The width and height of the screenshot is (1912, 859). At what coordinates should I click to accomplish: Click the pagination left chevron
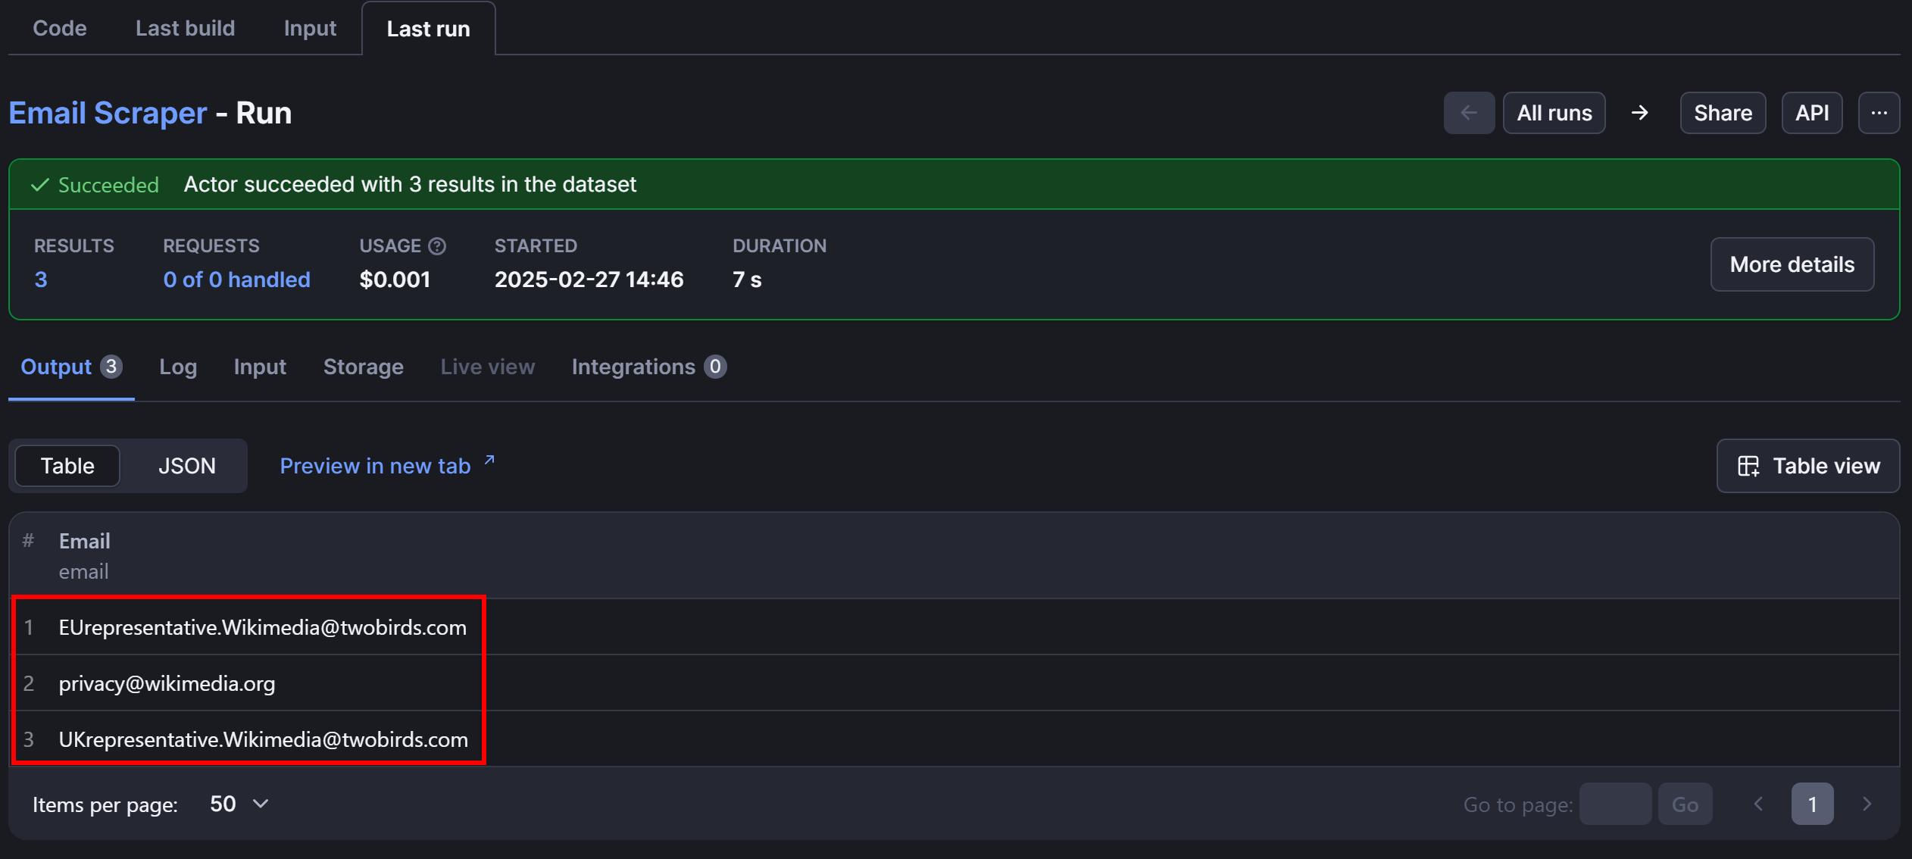[1757, 804]
